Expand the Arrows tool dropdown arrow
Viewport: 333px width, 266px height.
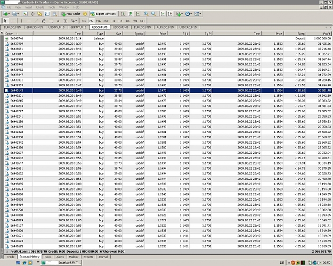click(x=76, y=21)
